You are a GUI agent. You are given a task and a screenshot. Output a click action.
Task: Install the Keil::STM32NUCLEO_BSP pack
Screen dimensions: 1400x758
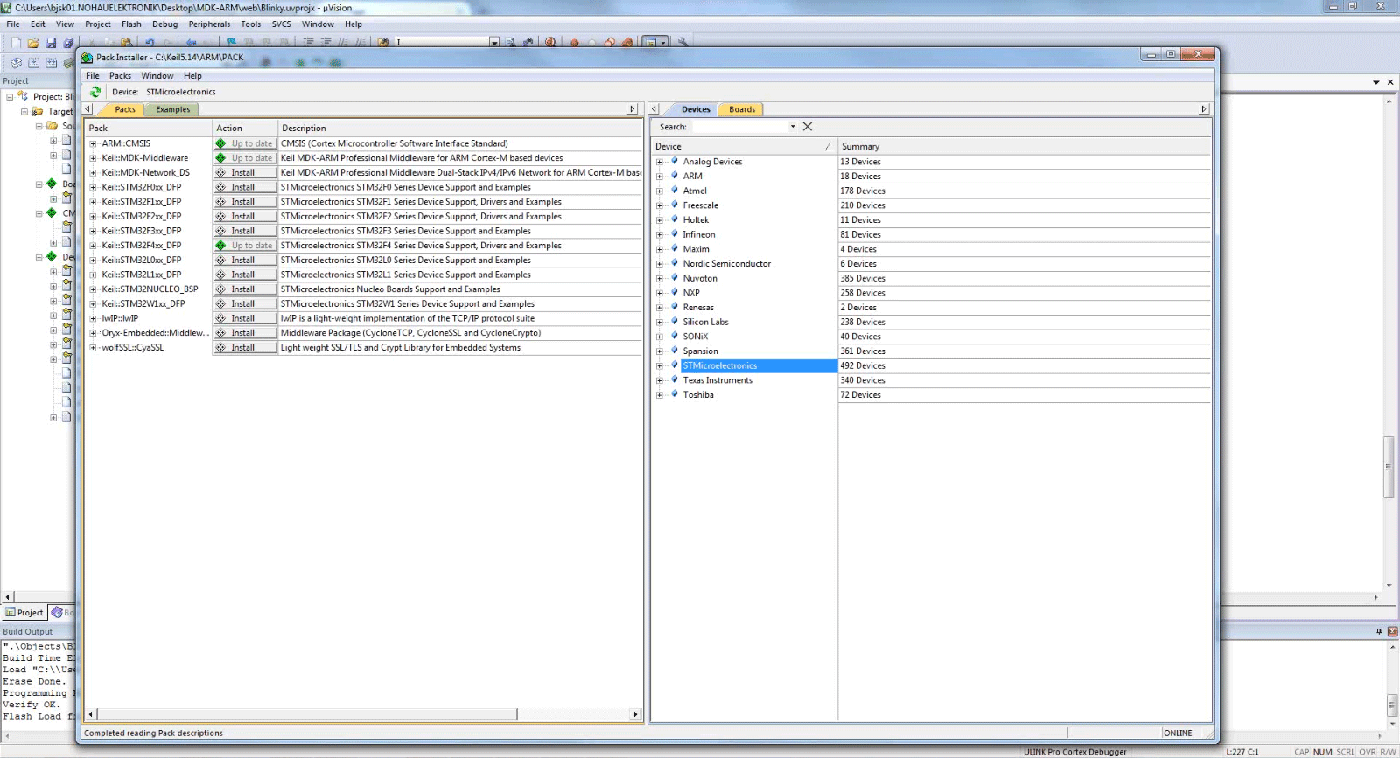(x=245, y=289)
